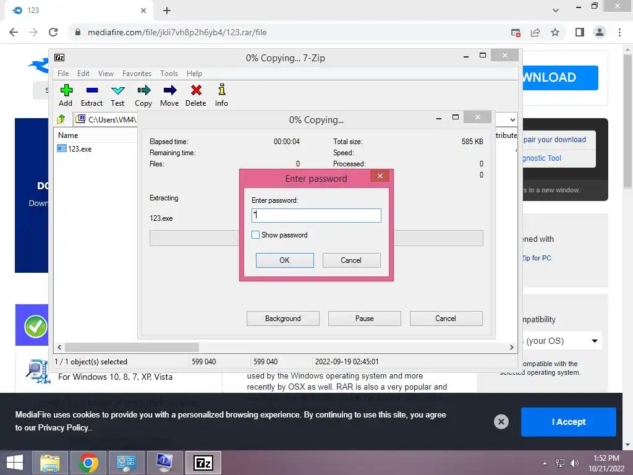This screenshot has width=633, height=475.
Task: Click the tab search chevron in Chrome
Action: 556,11
